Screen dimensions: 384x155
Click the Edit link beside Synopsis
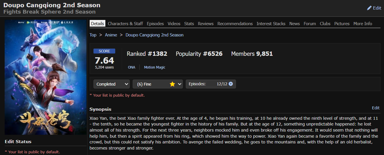[x=376, y=108]
